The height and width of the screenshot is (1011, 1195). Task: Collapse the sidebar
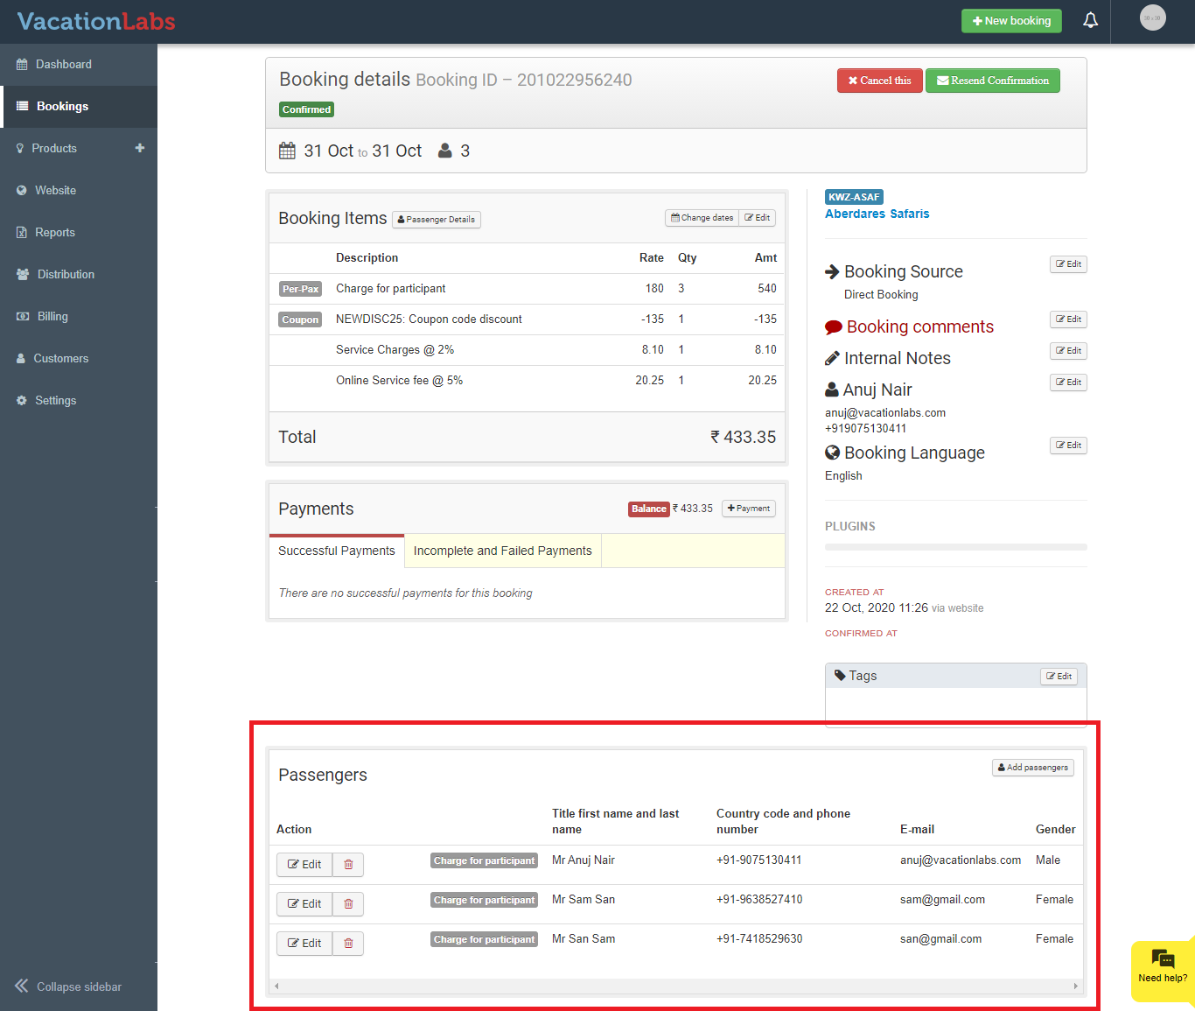pyautogui.click(x=68, y=986)
